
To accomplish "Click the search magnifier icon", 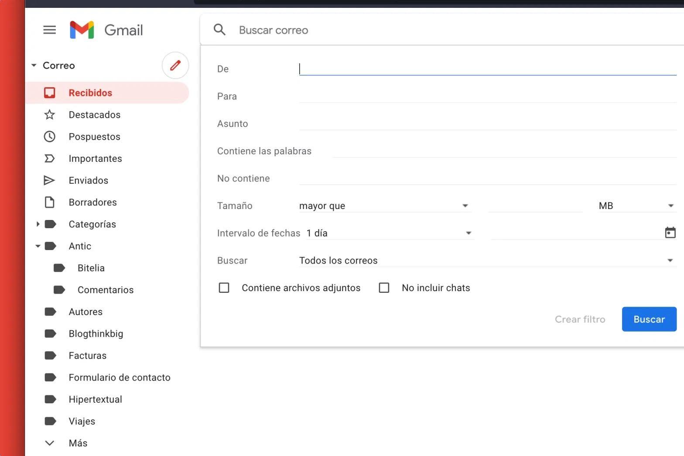I will [x=219, y=30].
